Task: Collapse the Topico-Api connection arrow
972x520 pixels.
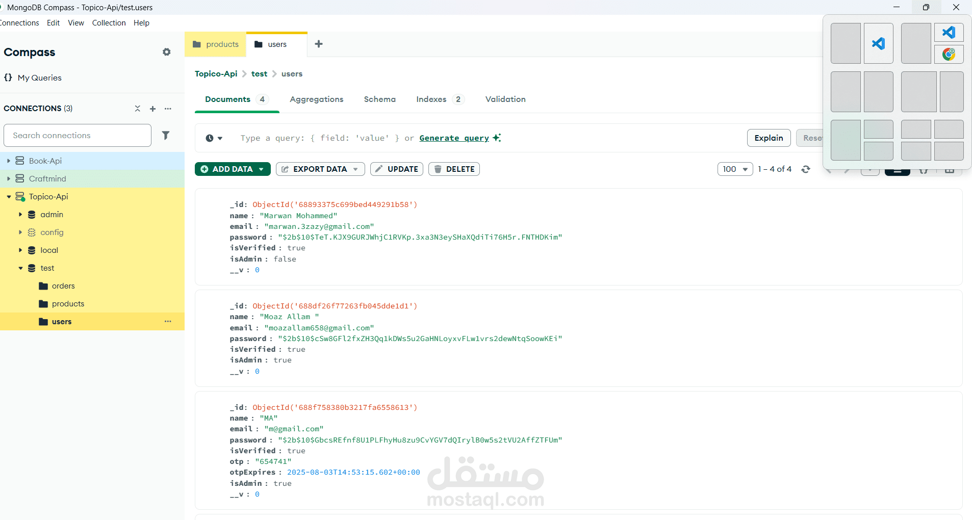Action: [9, 196]
